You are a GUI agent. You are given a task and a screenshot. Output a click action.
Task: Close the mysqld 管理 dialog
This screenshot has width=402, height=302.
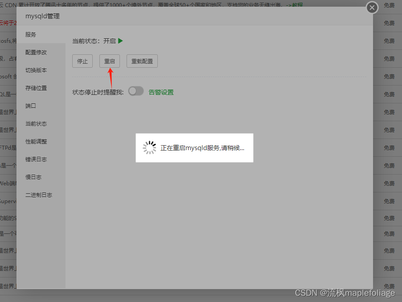tap(372, 8)
